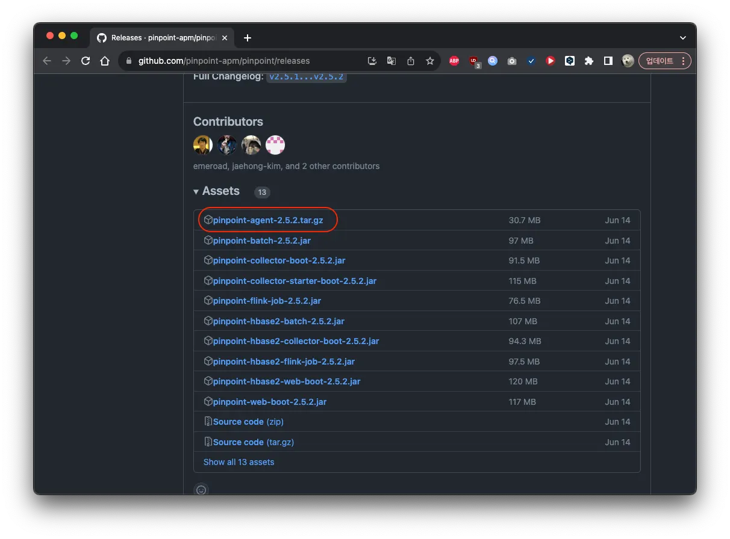730x539 pixels.
Task: Click the translate page icon
Action: point(392,61)
